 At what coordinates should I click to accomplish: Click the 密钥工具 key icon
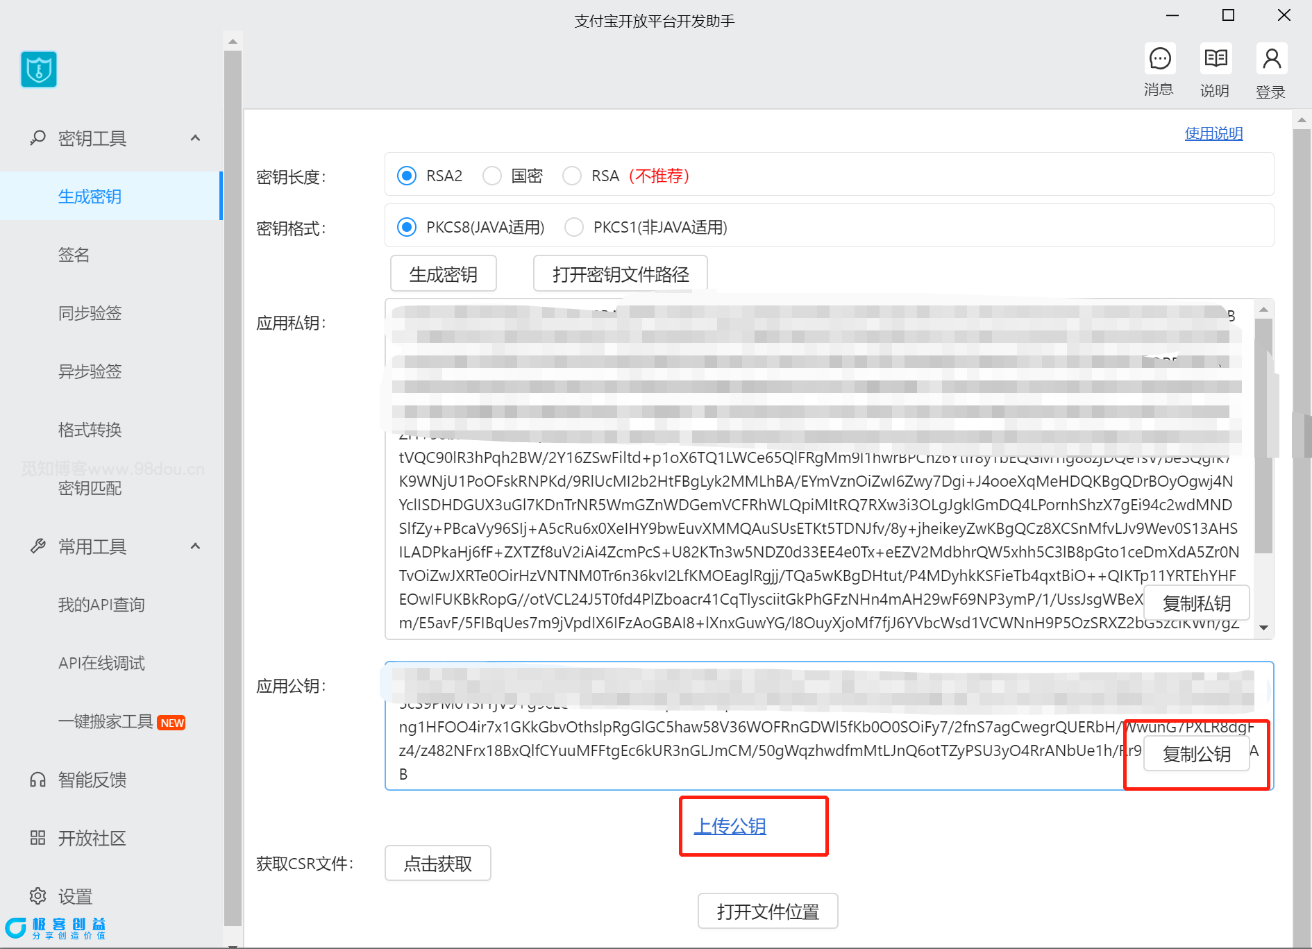pos(37,138)
